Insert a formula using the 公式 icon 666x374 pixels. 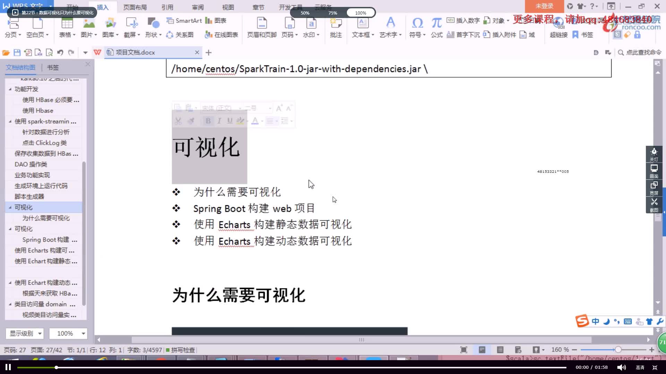pyautogui.click(x=436, y=28)
